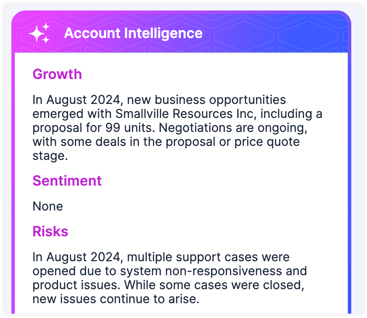Click the word "stage." ending Growth paragraph
The height and width of the screenshot is (318, 367).
(50, 156)
